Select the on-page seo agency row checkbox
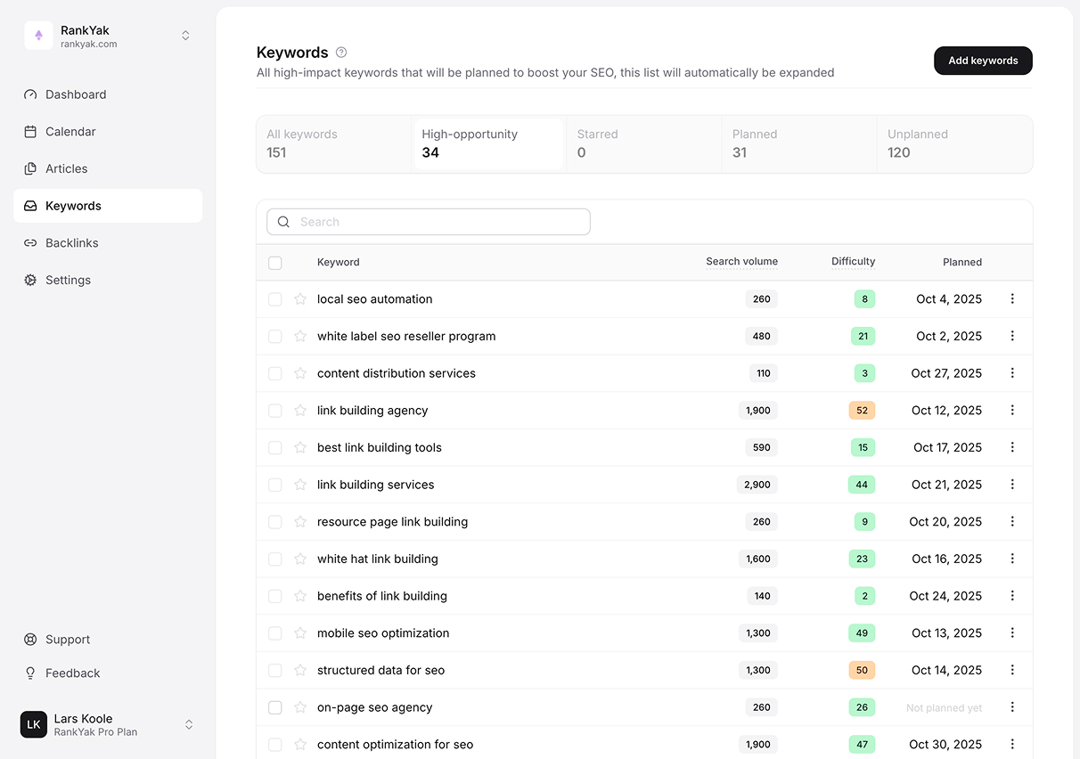 click(x=275, y=707)
